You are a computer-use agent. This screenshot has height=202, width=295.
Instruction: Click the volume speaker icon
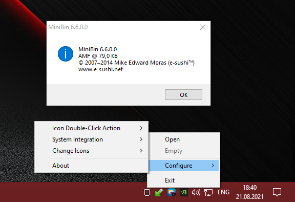[196, 192]
